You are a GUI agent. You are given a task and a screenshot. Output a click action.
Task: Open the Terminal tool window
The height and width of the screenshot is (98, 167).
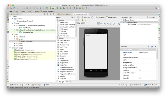point(14,85)
